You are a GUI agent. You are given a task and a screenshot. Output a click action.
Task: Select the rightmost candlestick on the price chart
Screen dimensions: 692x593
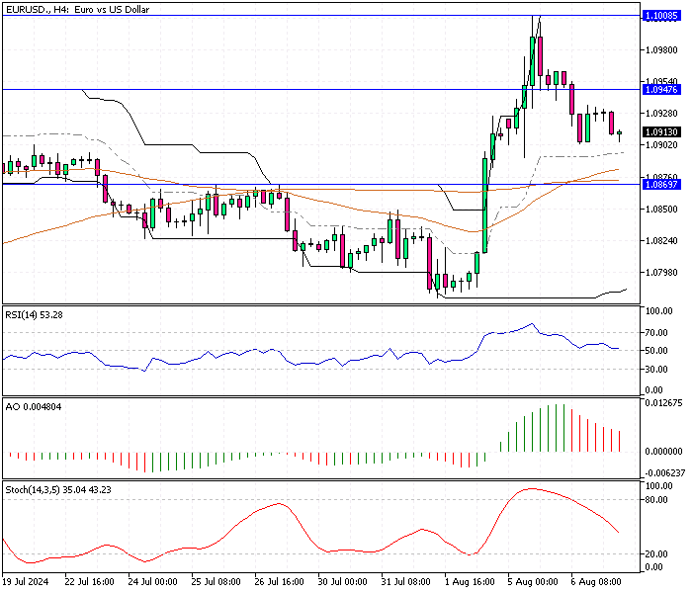coord(619,133)
